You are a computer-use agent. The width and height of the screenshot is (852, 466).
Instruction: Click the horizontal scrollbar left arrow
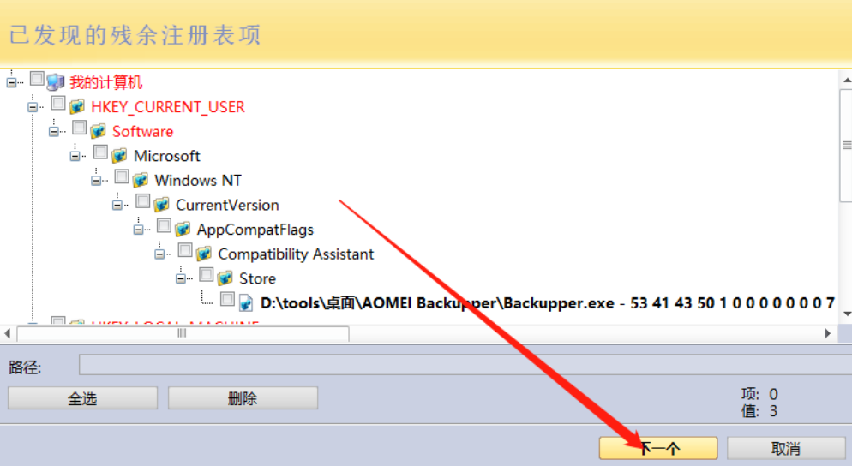[7, 333]
